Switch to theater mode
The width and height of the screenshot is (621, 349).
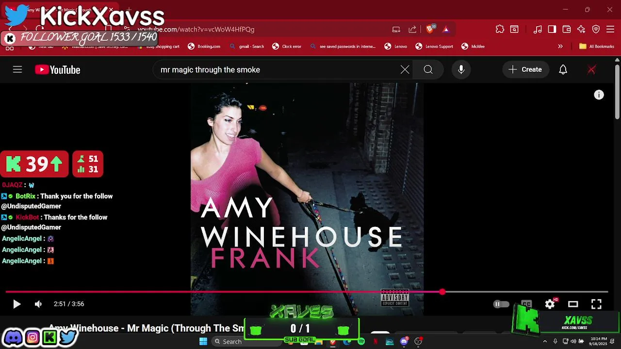573,304
